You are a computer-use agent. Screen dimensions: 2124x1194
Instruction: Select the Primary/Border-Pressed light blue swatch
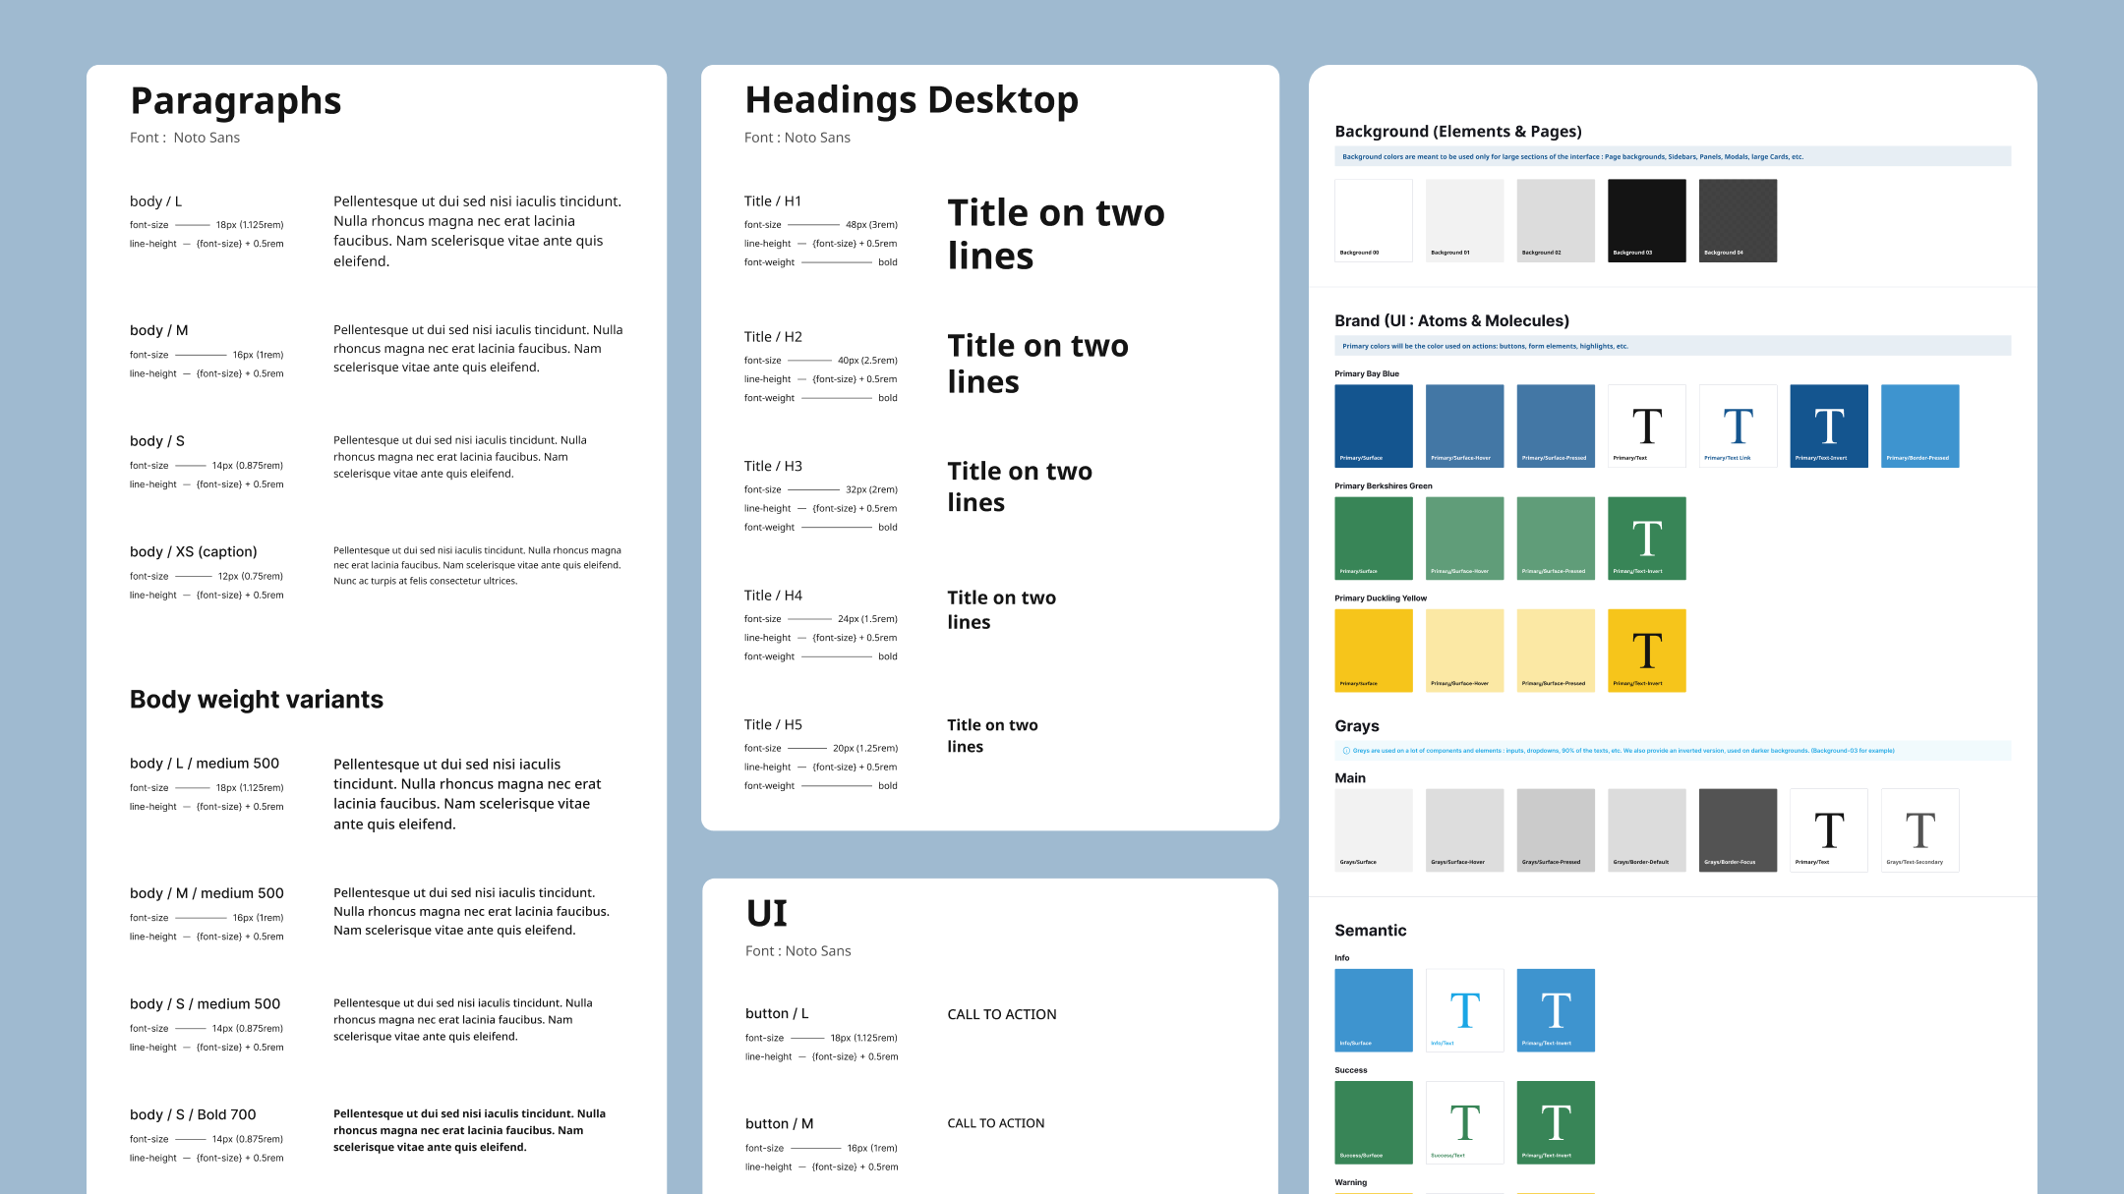click(x=1919, y=426)
